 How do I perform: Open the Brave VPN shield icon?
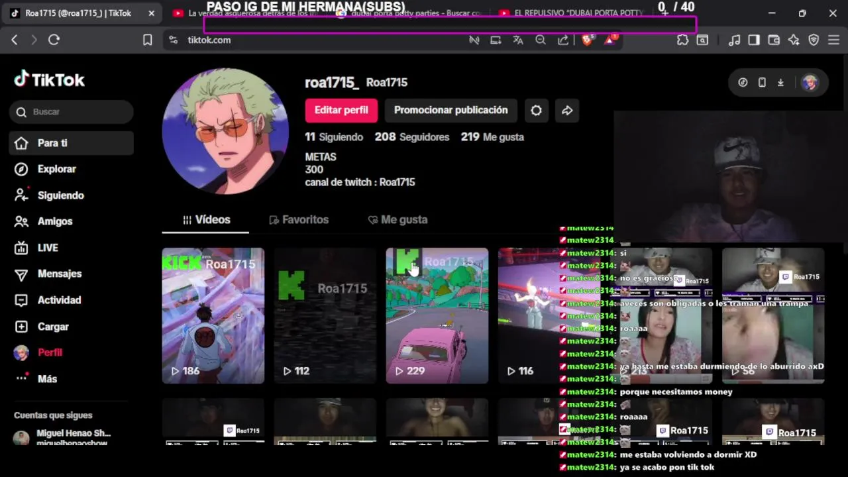pyautogui.click(x=814, y=40)
